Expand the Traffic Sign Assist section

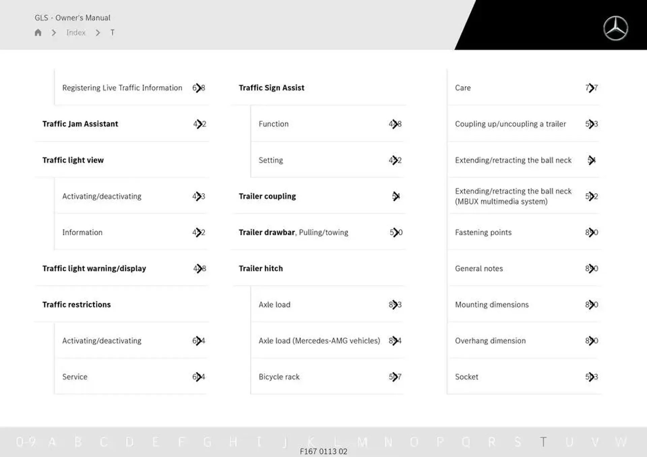click(272, 87)
